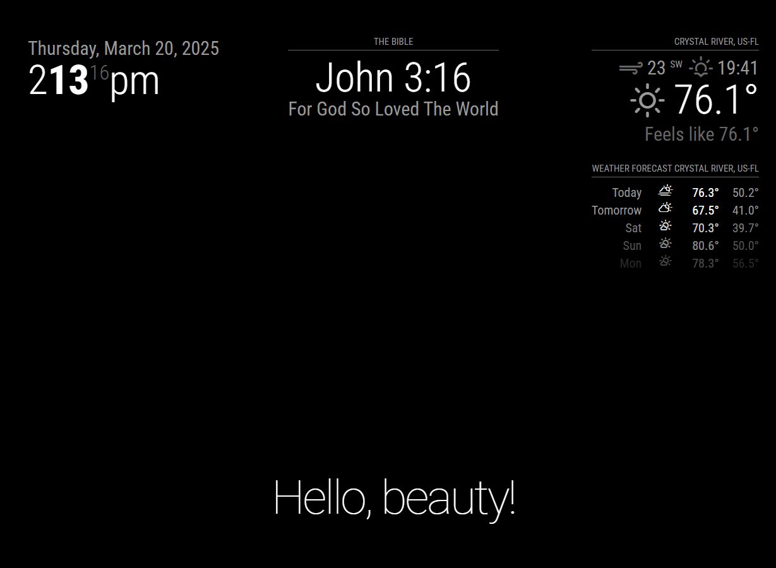Click Sunday's forecast weather icon
Viewport: 776px width, 568px height.
coord(666,244)
